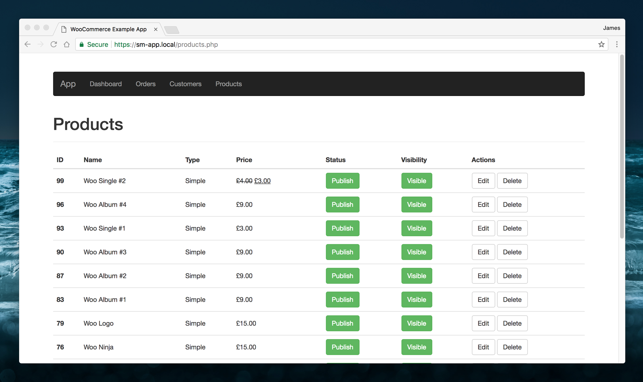Delete the Woo Single #1 product
This screenshot has width=643, height=382.
(x=512, y=228)
